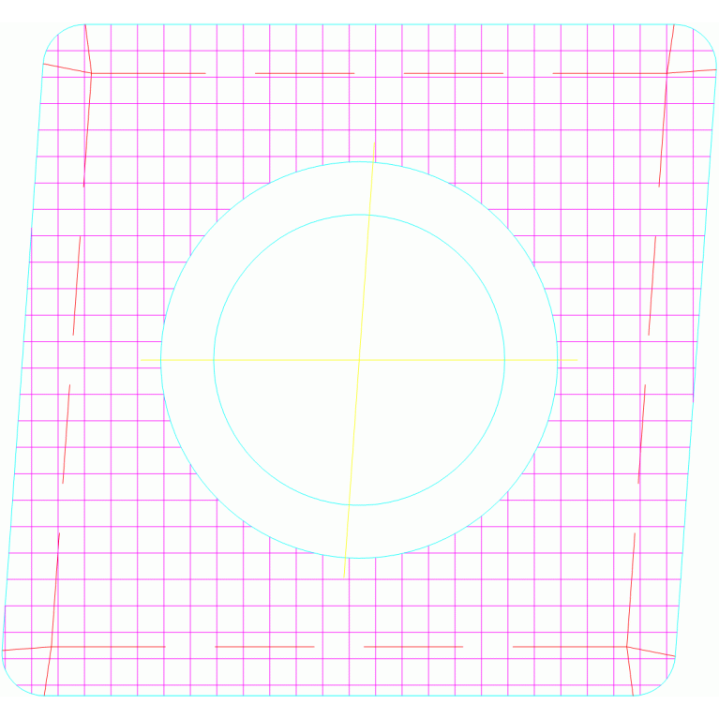Click the rounded top-right corner of cyan outline

[x=706, y=39]
